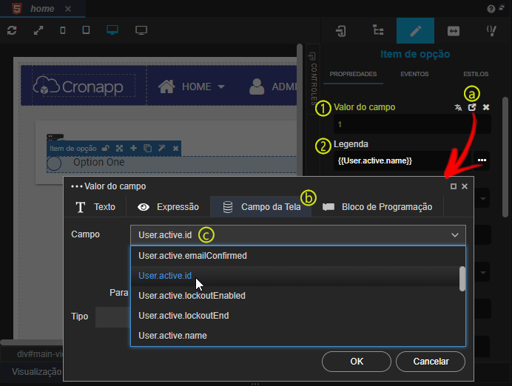Switch to the Texto tab
The image size is (512, 386).
(x=95, y=207)
